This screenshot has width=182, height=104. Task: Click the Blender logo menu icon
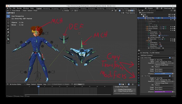coord(7,8)
